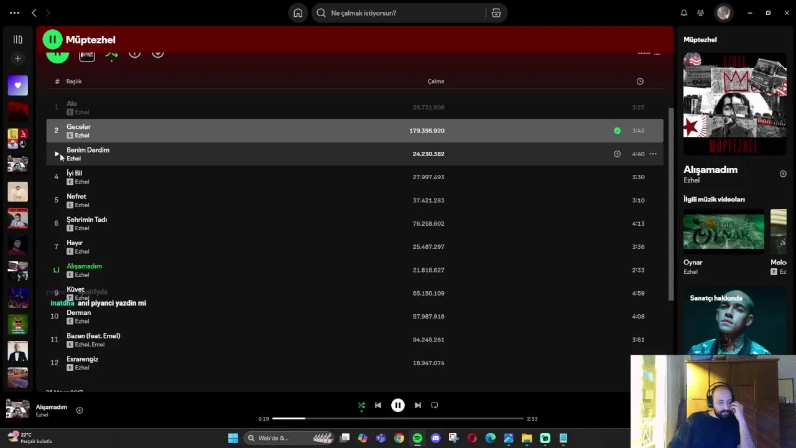Click the green saved checkmark on Geceler
This screenshot has width=796, height=448.
[617, 131]
